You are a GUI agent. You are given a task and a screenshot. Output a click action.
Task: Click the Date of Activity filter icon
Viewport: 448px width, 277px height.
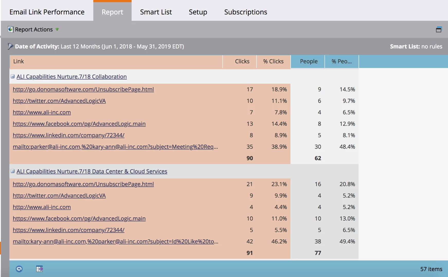click(x=10, y=46)
